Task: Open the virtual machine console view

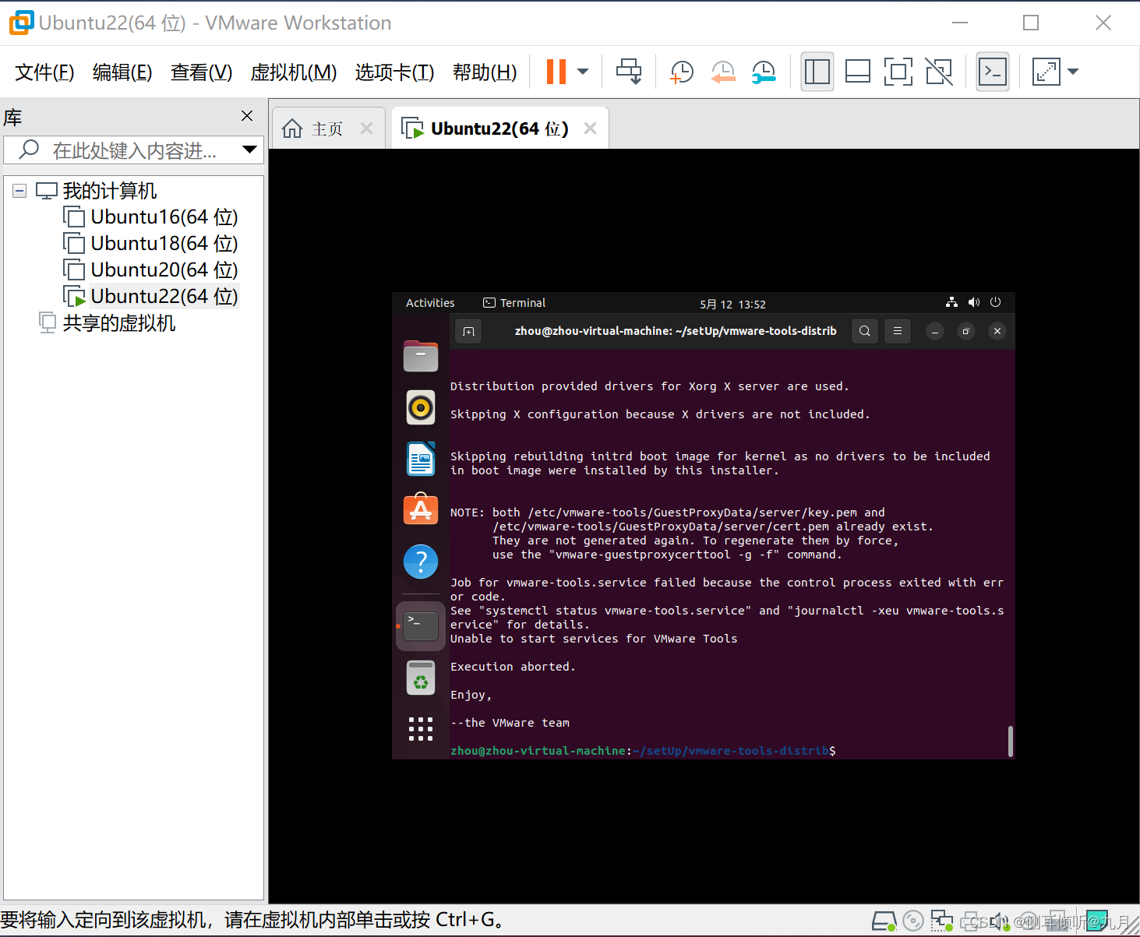Action: pyautogui.click(x=993, y=71)
